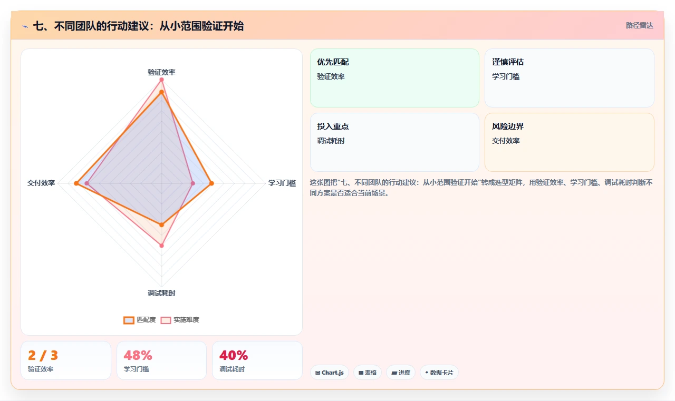Open the 投入重点 card
This screenshot has height=401, width=675.
pos(394,142)
